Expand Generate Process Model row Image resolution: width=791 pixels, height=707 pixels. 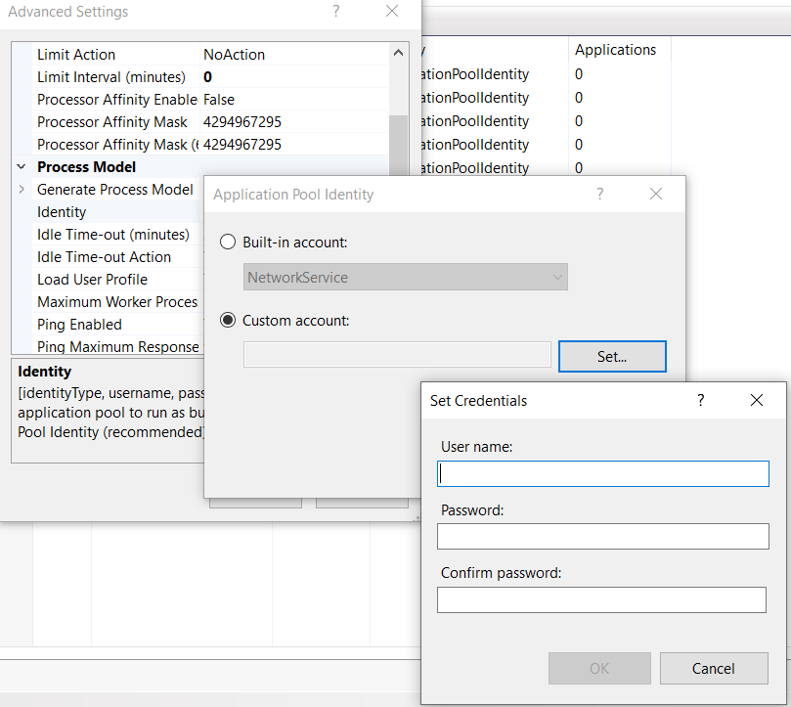coord(22,190)
